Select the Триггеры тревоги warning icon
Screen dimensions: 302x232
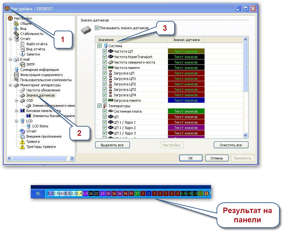click(x=22, y=147)
